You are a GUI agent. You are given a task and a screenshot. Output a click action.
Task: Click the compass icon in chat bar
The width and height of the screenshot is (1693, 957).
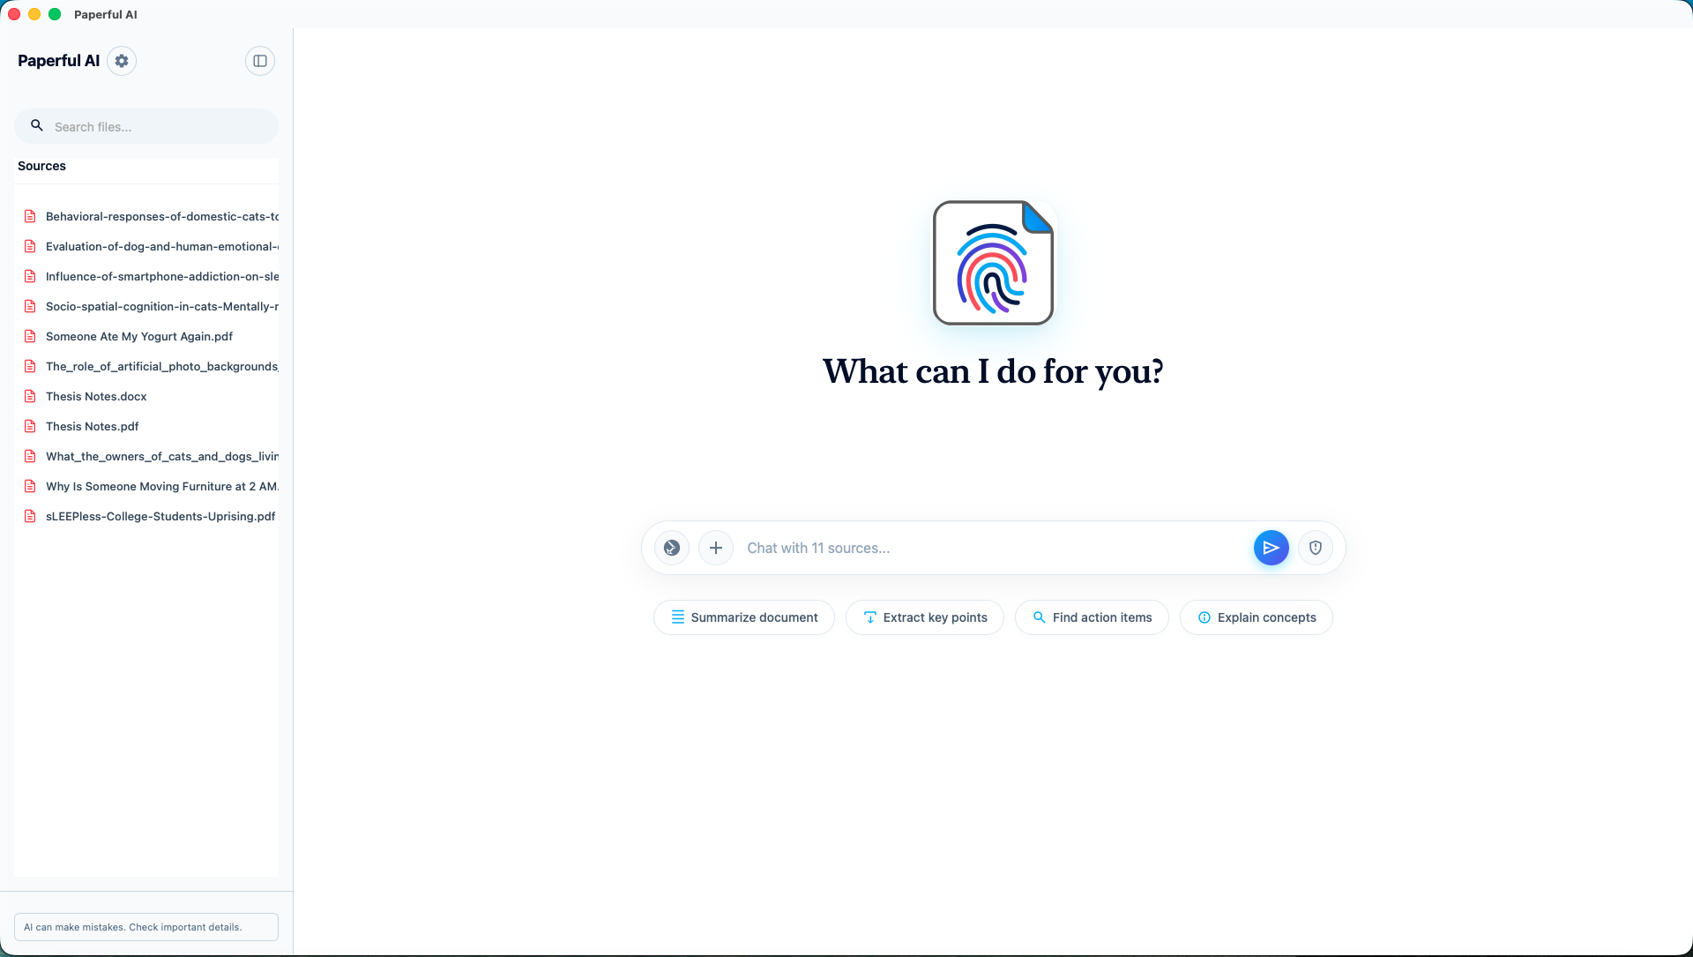point(672,548)
